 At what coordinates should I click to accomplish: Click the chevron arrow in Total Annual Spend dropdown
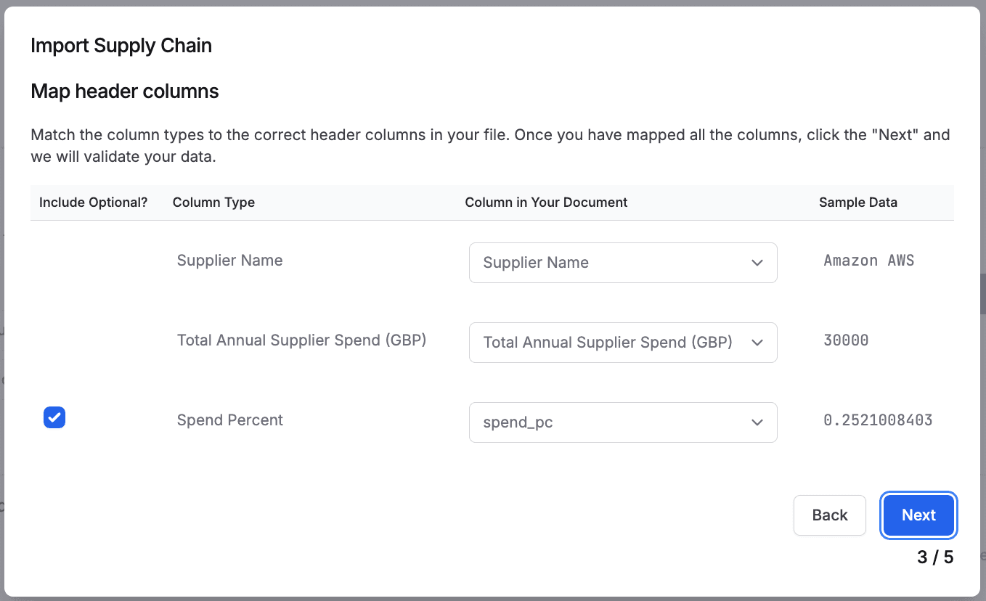tap(757, 343)
